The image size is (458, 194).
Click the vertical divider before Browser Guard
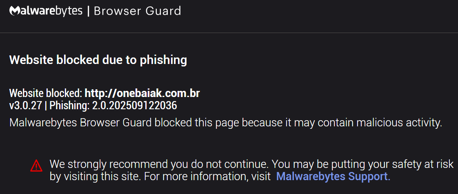(88, 11)
